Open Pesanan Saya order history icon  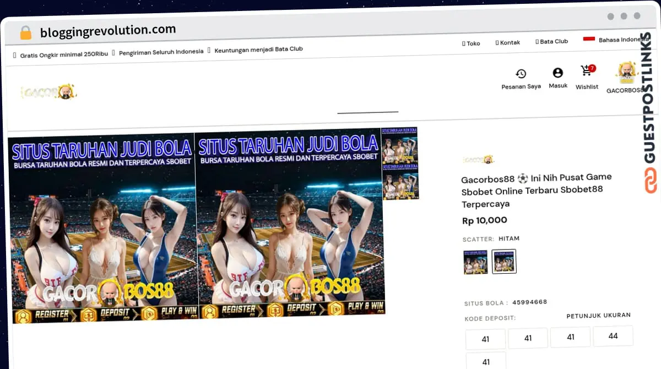521,74
